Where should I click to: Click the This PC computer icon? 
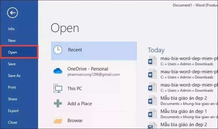coord(58,88)
